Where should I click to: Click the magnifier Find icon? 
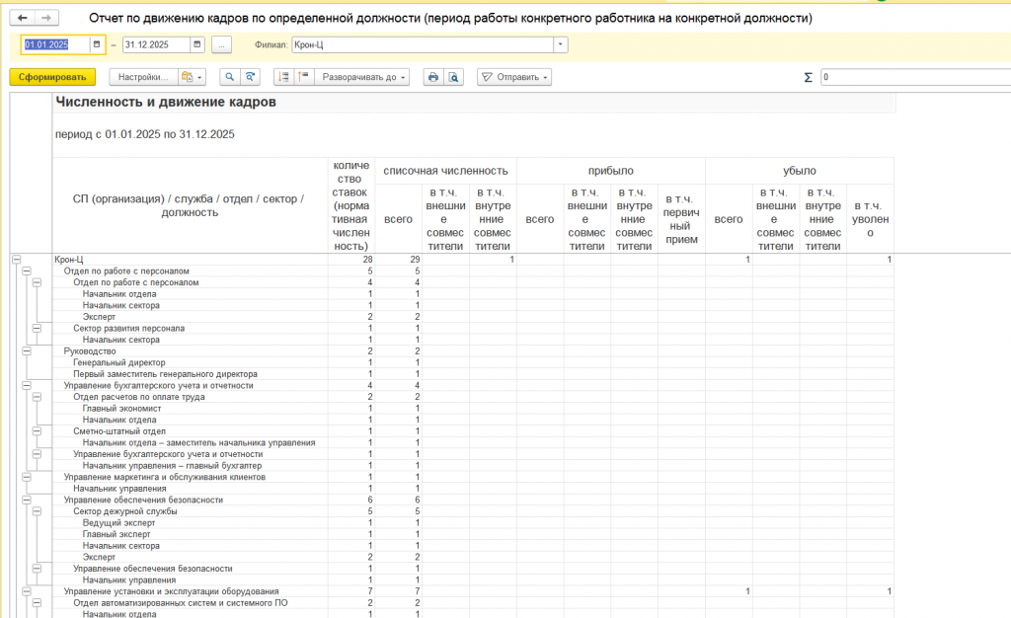[x=230, y=77]
